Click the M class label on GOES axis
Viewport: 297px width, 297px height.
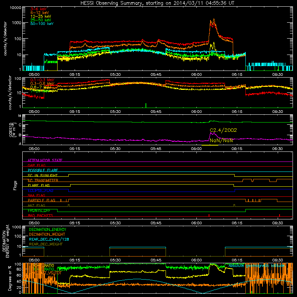pos(20,116)
